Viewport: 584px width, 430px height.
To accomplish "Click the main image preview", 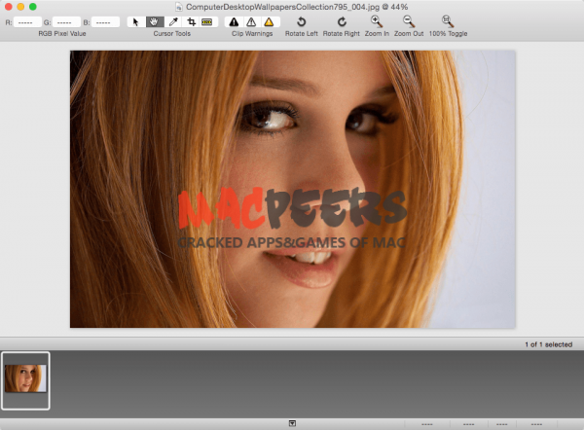I will (x=292, y=189).
